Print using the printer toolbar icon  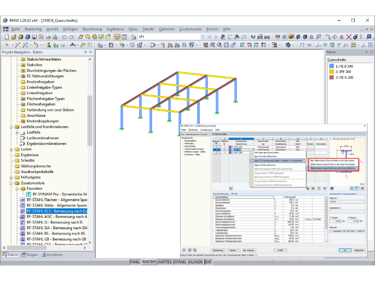click(48, 37)
